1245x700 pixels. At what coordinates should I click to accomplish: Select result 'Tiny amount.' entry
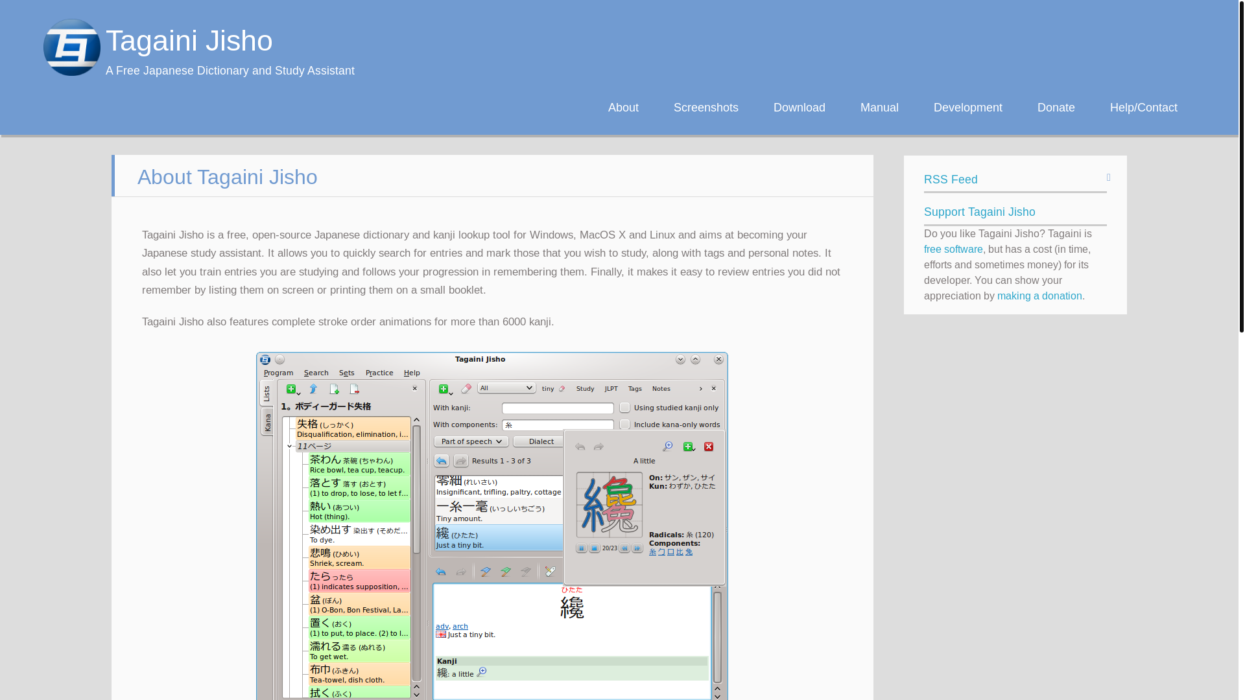tap(499, 512)
